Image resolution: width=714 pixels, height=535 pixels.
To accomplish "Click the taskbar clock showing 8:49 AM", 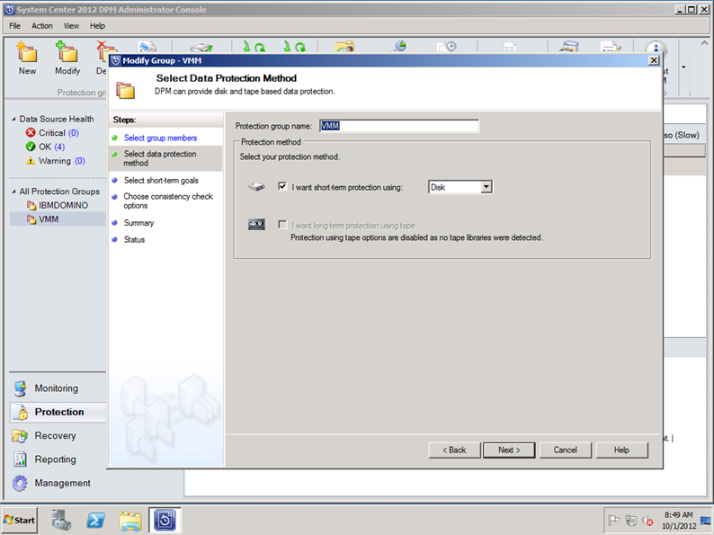I will (x=678, y=520).
